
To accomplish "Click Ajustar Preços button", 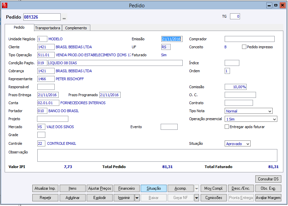I will tap(100, 188).
